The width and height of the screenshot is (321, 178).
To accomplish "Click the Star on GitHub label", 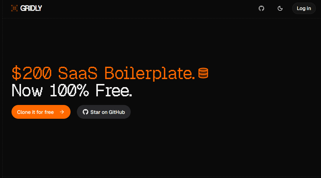I will tap(108, 112).
